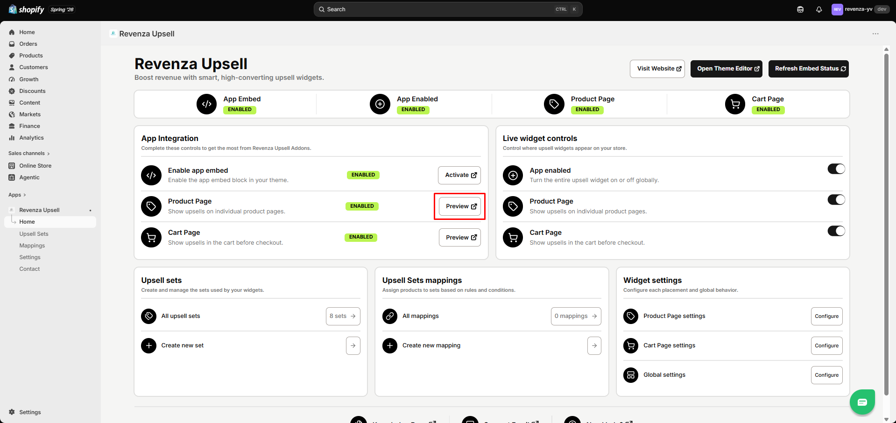Configure Cart Page settings
896x423 pixels.
click(x=827, y=345)
